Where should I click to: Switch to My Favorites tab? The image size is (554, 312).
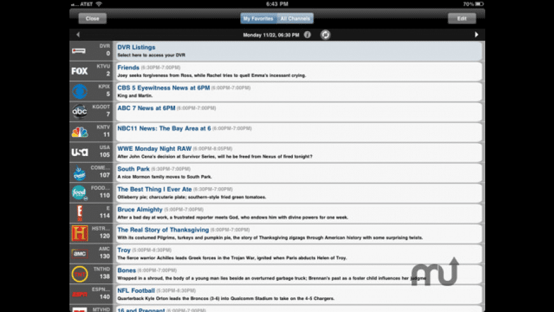tap(259, 18)
